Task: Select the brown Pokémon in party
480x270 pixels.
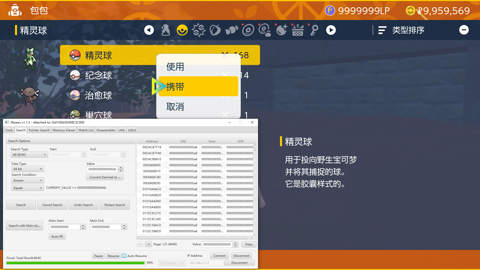Action: (x=30, y=95)
